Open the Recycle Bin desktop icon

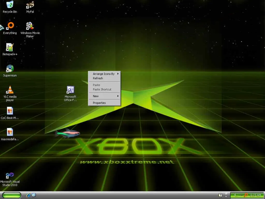point(10,7)
